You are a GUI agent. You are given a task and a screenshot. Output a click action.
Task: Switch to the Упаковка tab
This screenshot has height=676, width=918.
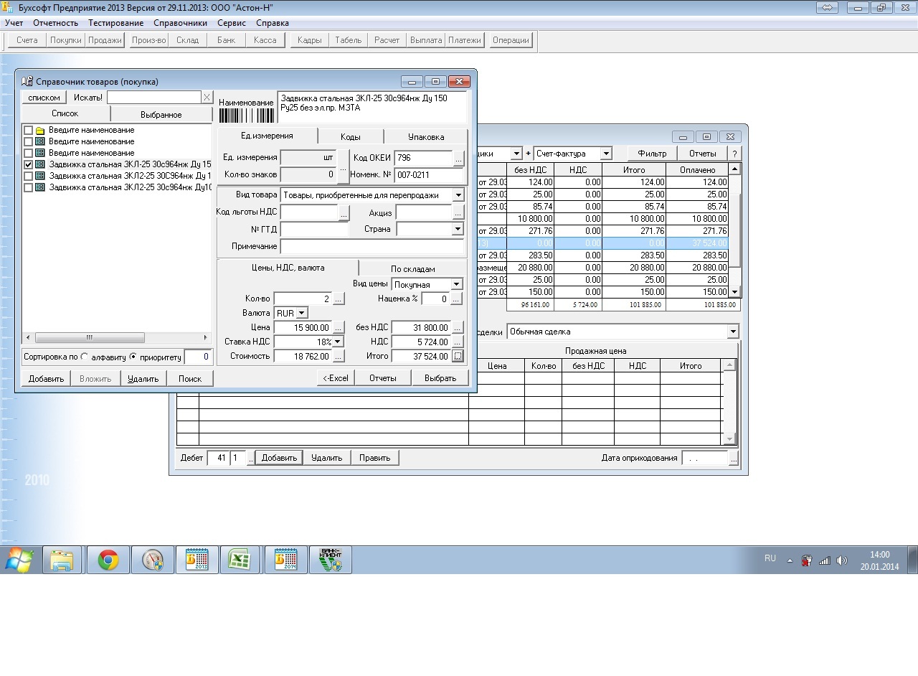425,136
